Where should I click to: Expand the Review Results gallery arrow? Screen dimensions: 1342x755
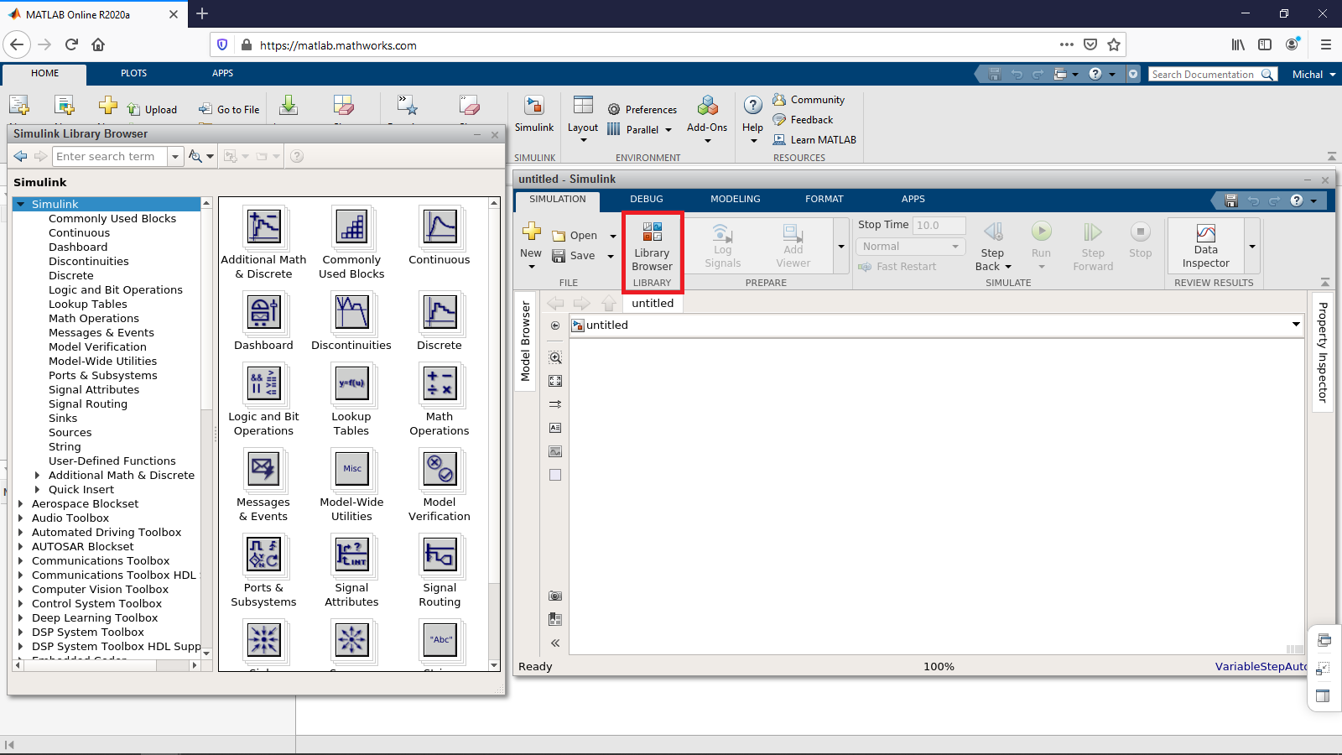click(x=1252, y=246)
